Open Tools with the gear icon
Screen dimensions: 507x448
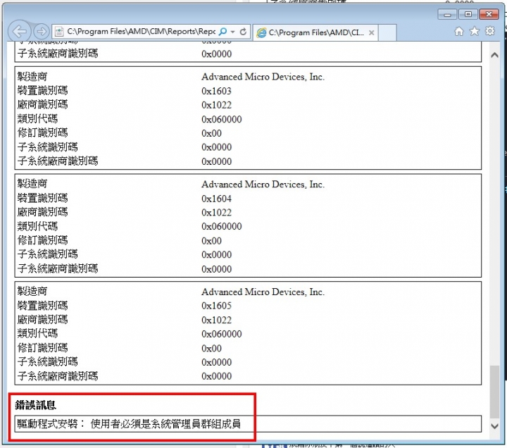pyautogui.click(x=490, y=31)
